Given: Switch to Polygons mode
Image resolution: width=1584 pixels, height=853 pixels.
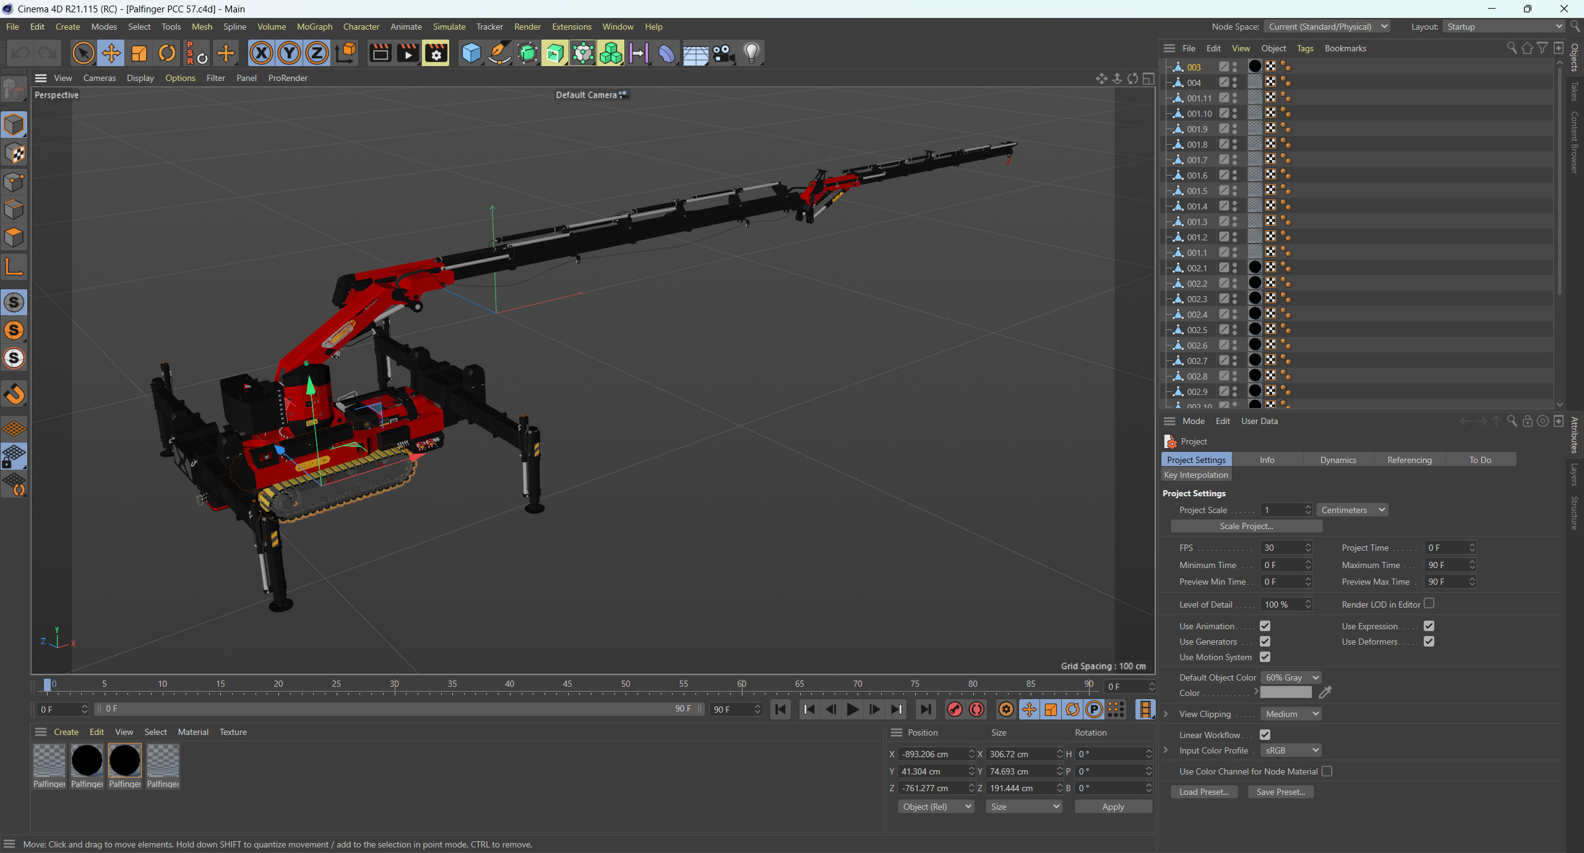Looking at the screenshot, I should pos(14,237).
